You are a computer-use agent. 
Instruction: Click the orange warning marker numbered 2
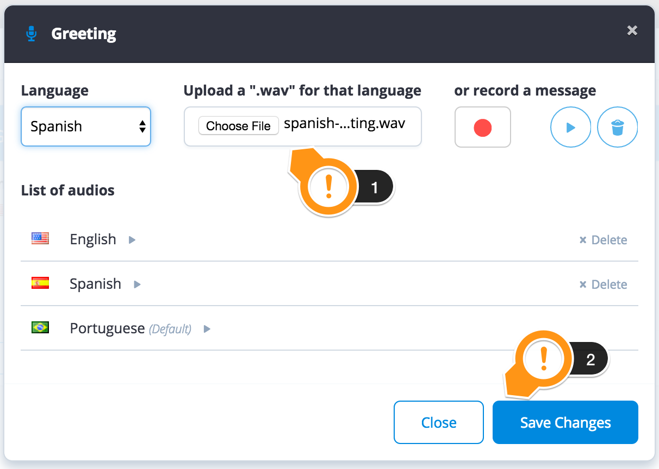pos(544,359)
